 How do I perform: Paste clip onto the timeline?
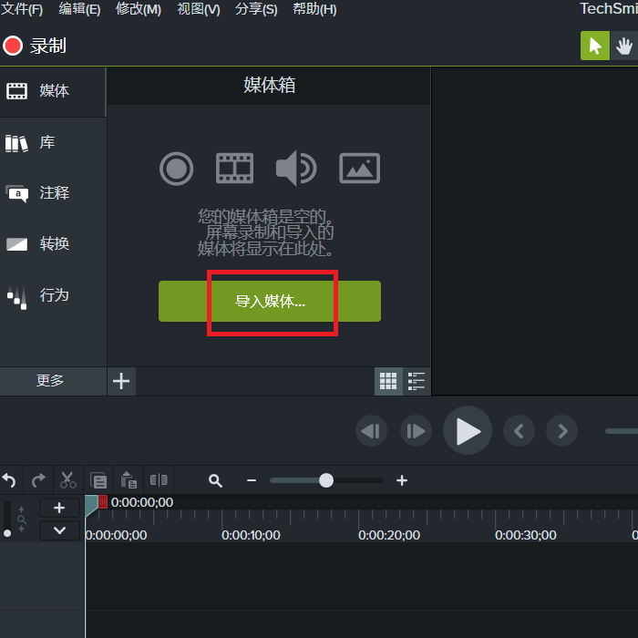coord(129,480)
